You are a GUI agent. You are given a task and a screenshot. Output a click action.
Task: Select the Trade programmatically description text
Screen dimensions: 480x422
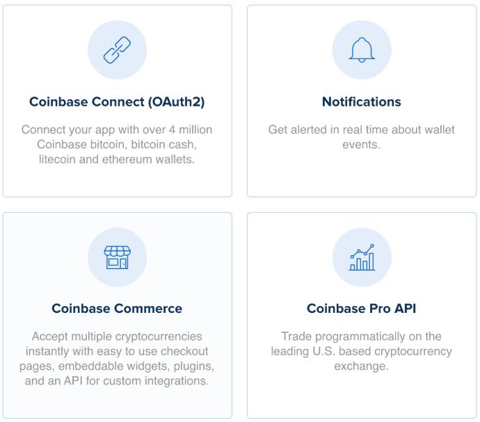362,351
